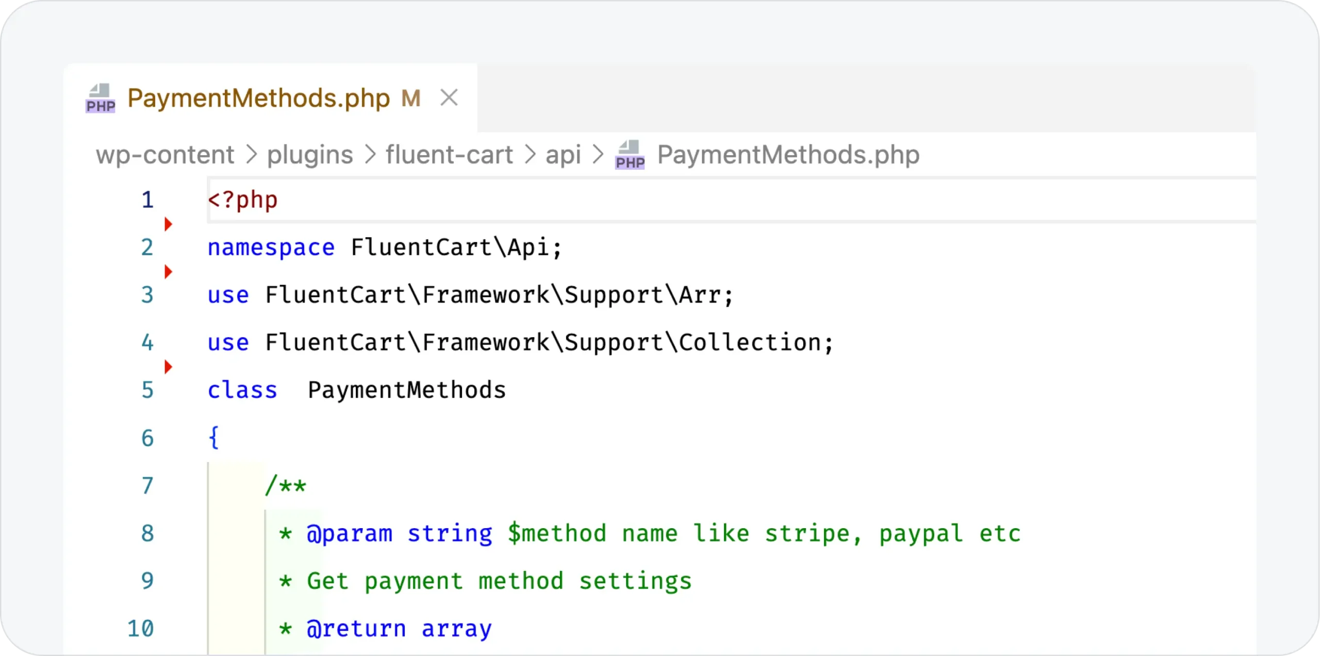Image resolution: width=1320 pixels, height=656 pixels.
Task: Click PaymentMethods.php in the breadcrumb
Action: tap(788, 155)
